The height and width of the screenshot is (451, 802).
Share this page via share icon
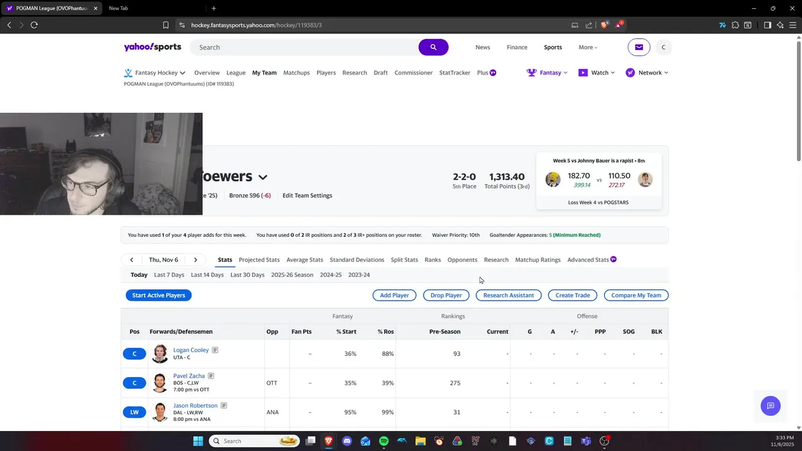pyautogui.click(x=589, y=25)
